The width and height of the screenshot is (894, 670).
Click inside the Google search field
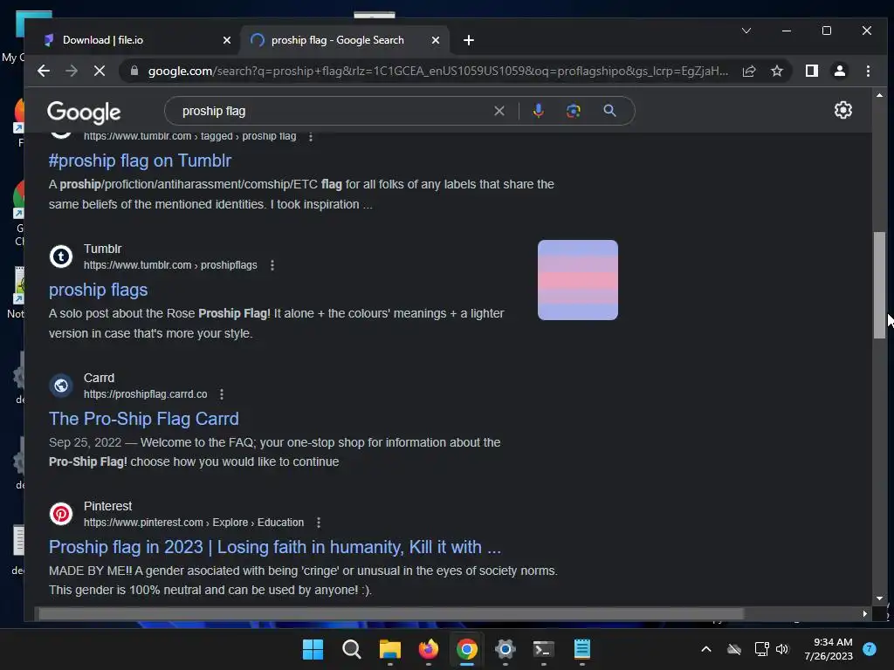coord(336,111)
